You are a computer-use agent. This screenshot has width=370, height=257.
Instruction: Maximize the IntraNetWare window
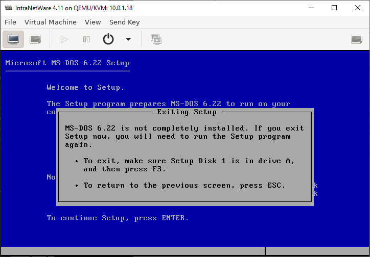coord(334,8)
